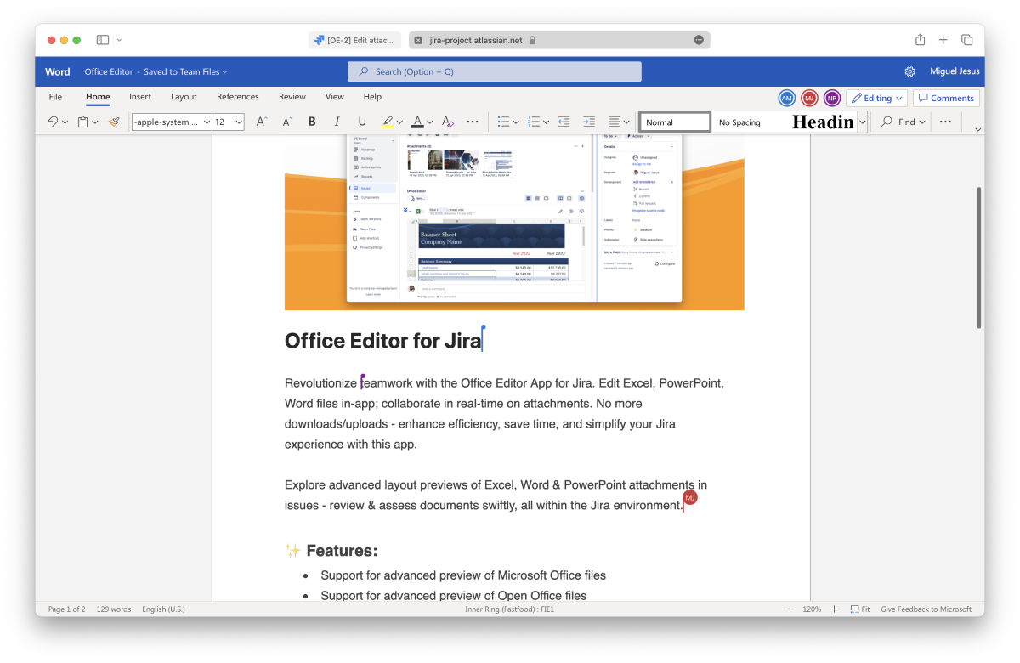Image resolution: width=1020 pixels, height=663 pixels.
Task: Click the Bullets list icon
Action: (x=503, y=122)
